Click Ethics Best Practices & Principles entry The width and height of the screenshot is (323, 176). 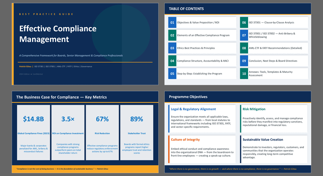coord(196,48)
